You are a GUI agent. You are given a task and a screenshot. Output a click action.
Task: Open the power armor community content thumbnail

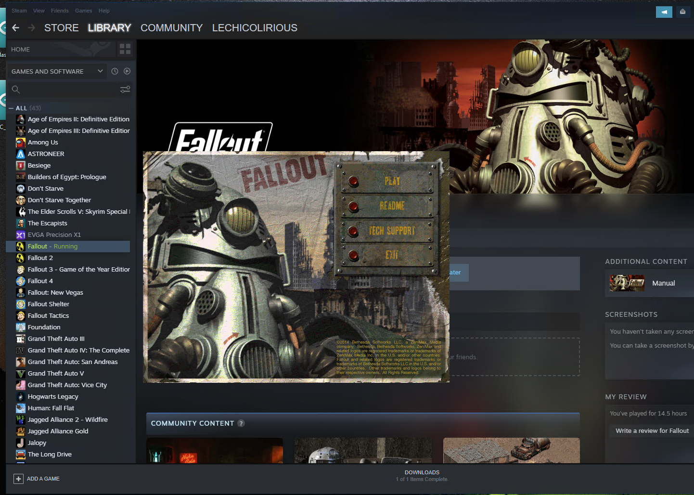(x=363, y=451)
